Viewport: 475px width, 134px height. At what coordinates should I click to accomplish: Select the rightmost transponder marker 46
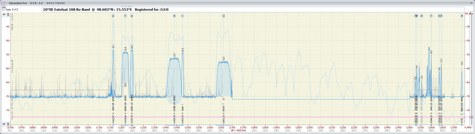[462, 16]
